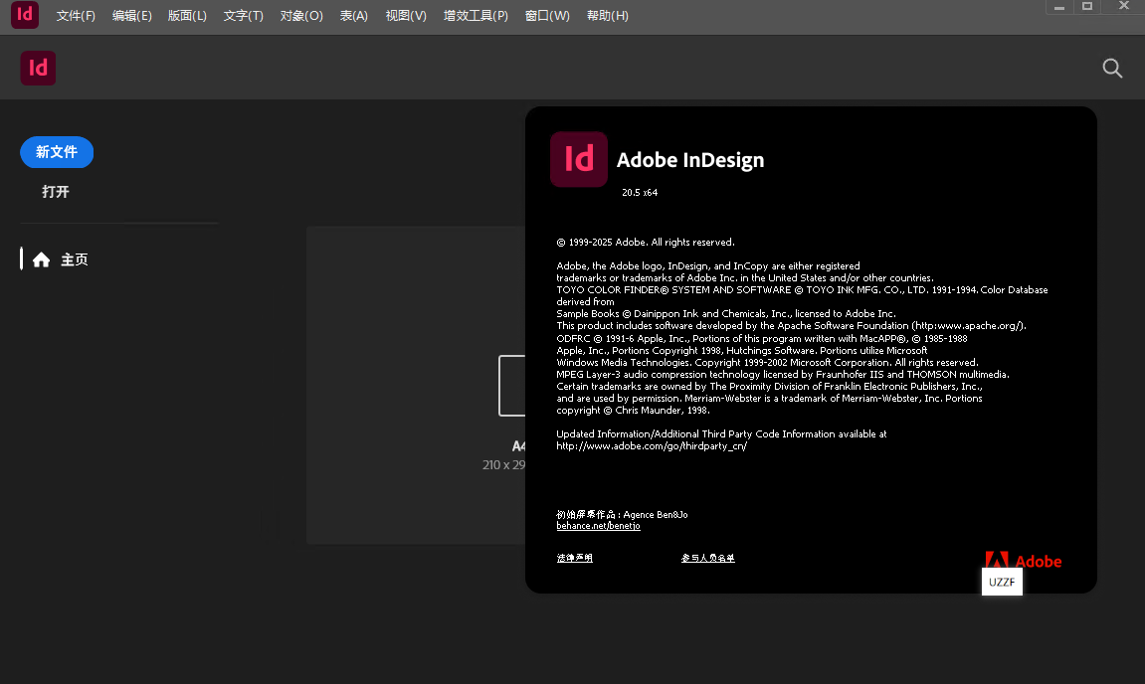
Task: Click the search magnifier icon
Action: [1112, 69]
